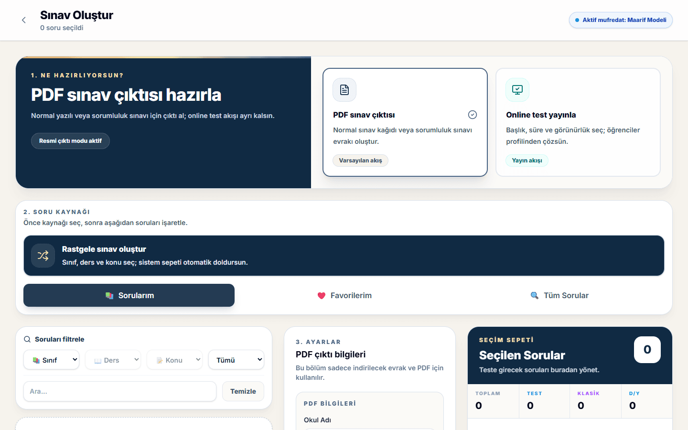688x430 pixels.
Task: Switch to the Tüm Sorular tab
Action: point(559,295)
